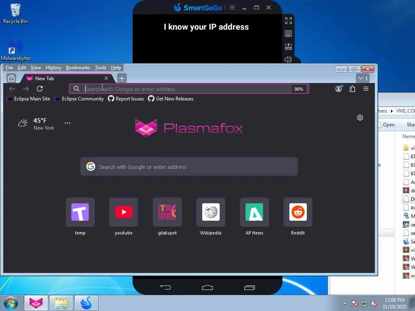The image size is (415, 311).
Task: Click the muted volume tray icon
Action: [x=374, y=303]
